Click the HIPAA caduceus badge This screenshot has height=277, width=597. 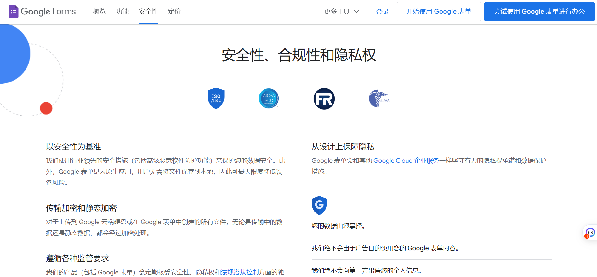coord(379,99)
